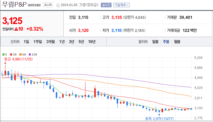213x122 pixels.
Task: Click the current price 3,125
Action: (x=12, y=21)
